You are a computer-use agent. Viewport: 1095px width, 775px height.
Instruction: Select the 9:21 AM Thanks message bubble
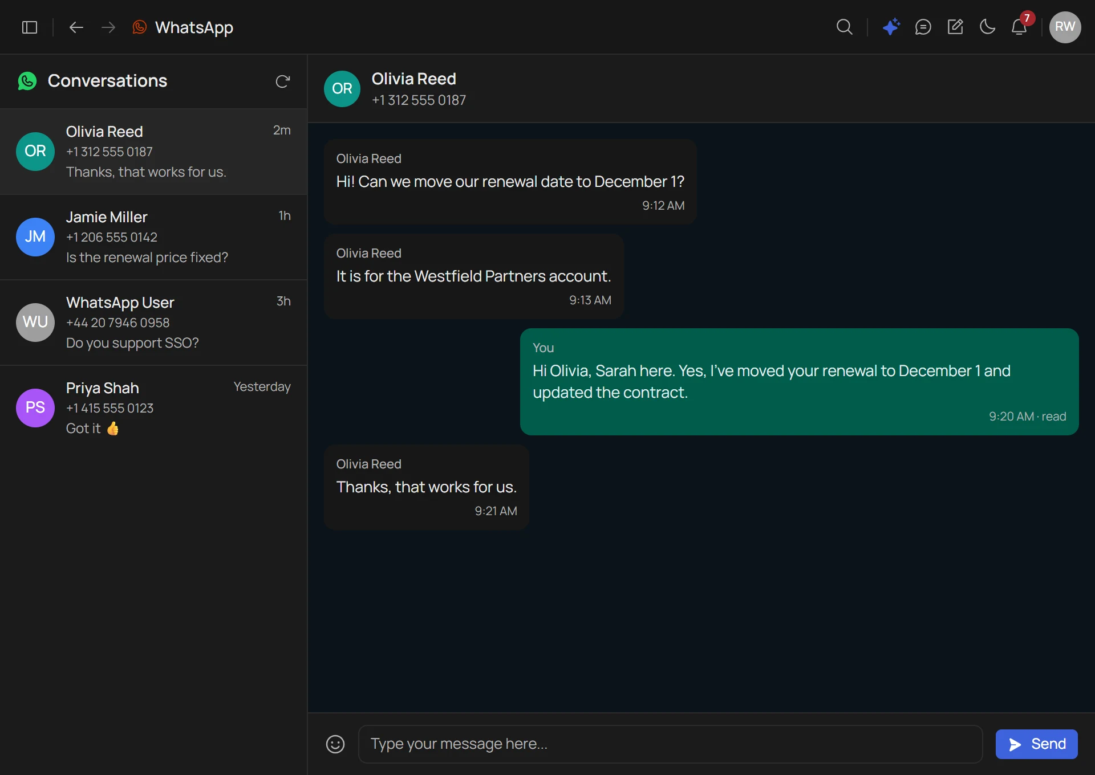pos(427,487)
